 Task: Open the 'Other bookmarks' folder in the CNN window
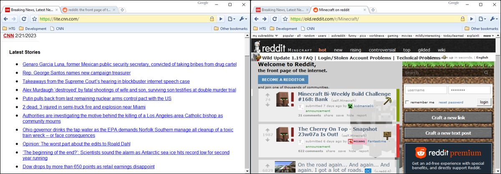[230, 29]
